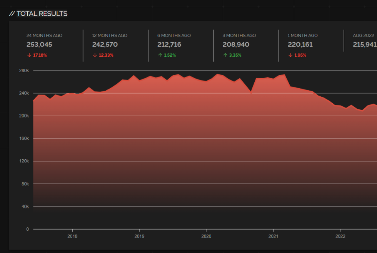Click the 6 MONTHS AGO card header
The height and width of the screenshot is (253, 377).
pyautogui.click(x=174, y=35)
